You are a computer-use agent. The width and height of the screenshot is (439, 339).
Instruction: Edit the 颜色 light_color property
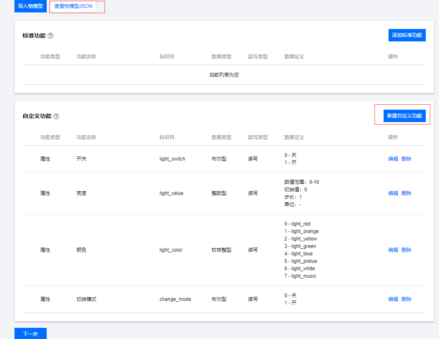click(x=393, y=250)
